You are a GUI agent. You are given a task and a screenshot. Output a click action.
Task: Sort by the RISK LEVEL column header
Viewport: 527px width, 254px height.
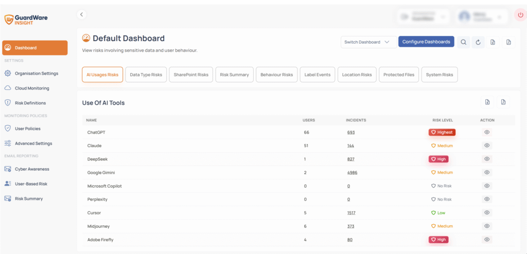pos(443,120)
